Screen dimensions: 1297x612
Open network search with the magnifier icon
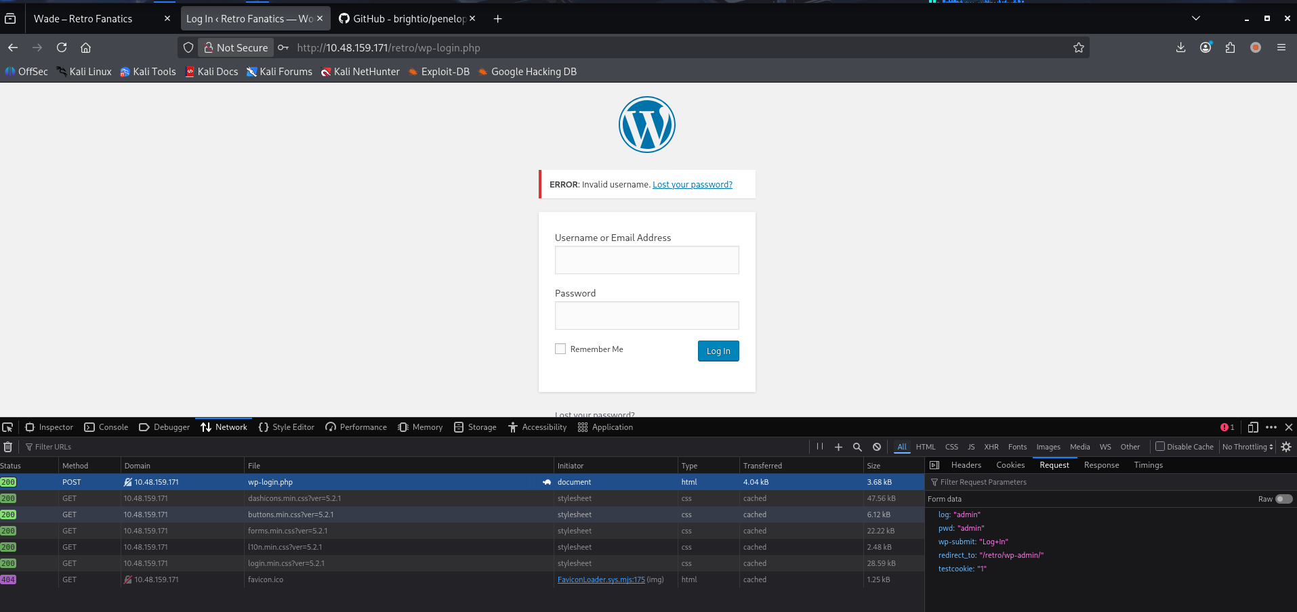pyautogui.click(x=857, y=447)
